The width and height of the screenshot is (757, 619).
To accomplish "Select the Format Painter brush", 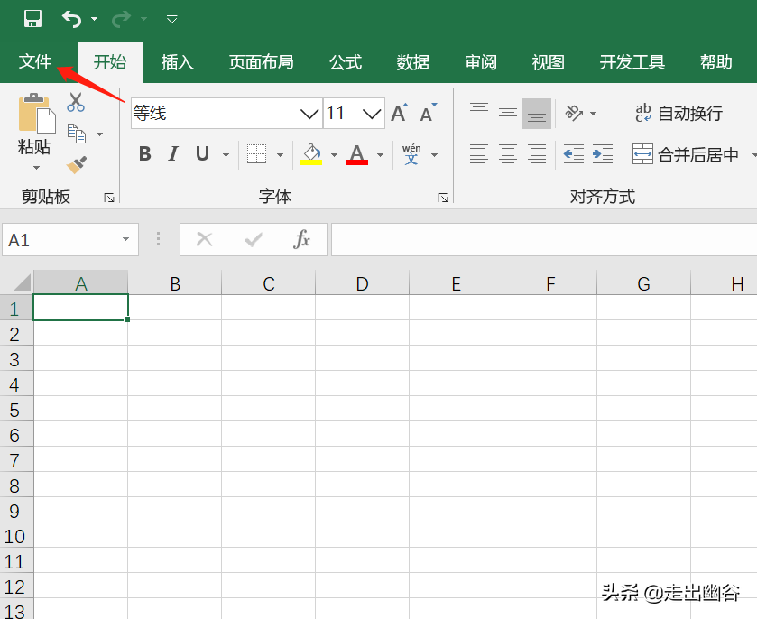I will 77,164.
